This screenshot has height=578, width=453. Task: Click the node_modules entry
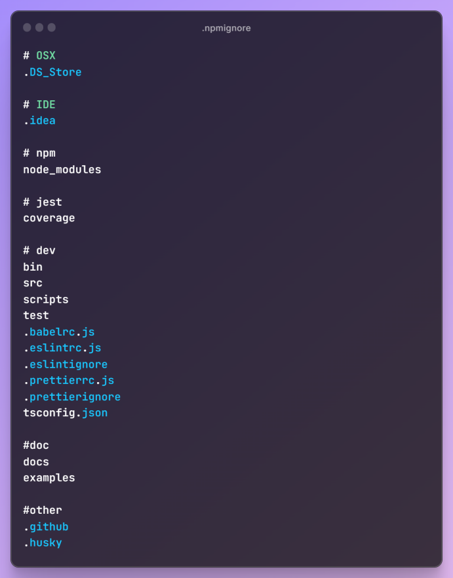click(62, 170)
